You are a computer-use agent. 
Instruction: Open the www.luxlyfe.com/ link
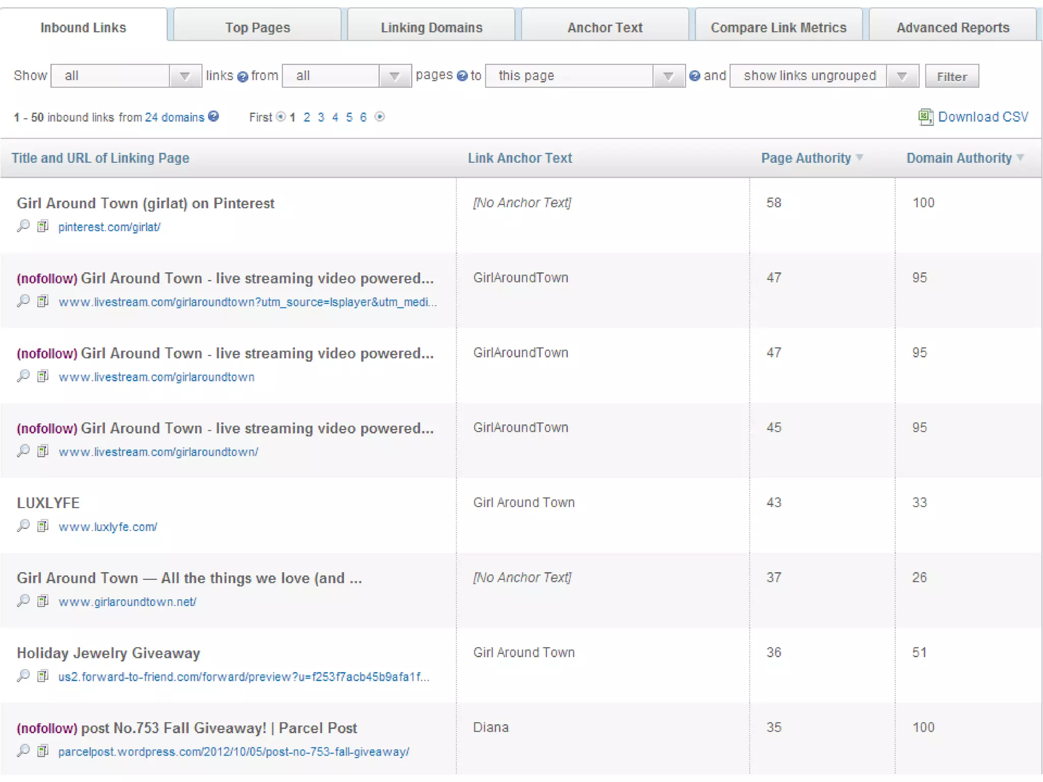pos(108,527)
